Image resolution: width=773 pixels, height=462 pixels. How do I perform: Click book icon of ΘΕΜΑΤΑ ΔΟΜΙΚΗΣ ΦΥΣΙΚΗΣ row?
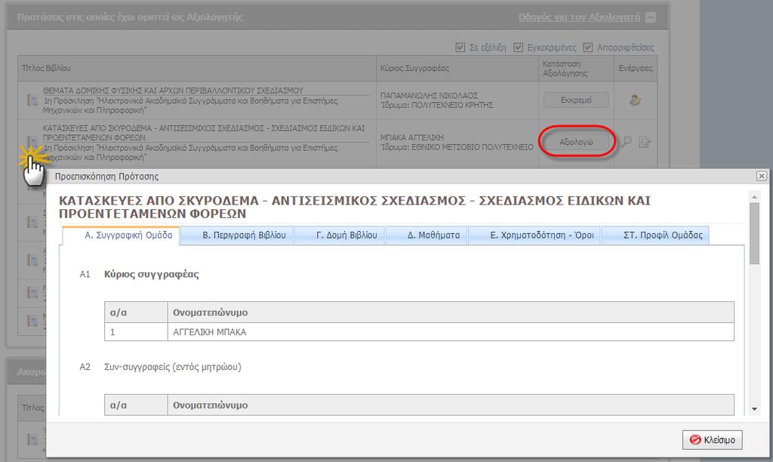point(32,100)
